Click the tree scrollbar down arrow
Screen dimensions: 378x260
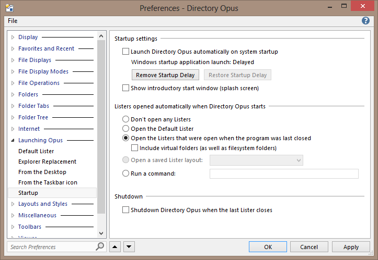click(101, 233)
